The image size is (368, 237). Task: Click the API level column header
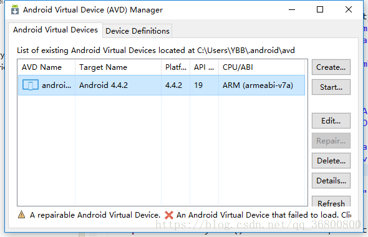coord(204,67)
